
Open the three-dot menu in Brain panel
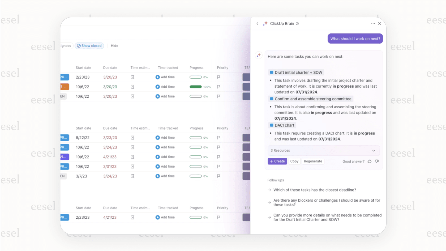click(373, 23)
